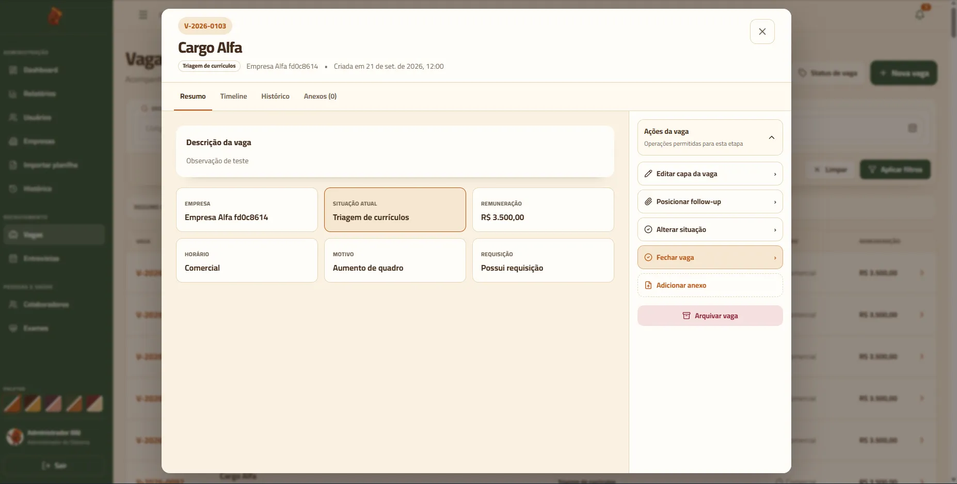Viewport: 957px width, 484px height.
Task: Collapse the Ações da vaga panel
Action: coord(772,137)
